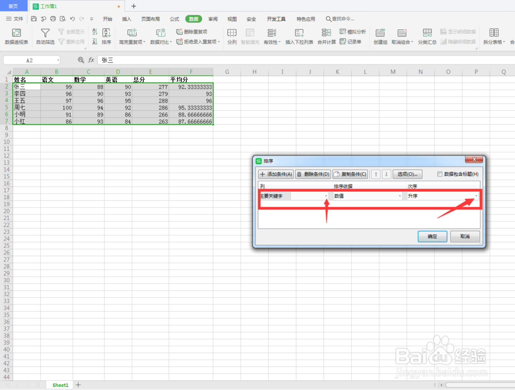This screenshot has height=390, width=515.
Task: Sort descending with the Z-A icon
Action: click(x=95, y=41)
